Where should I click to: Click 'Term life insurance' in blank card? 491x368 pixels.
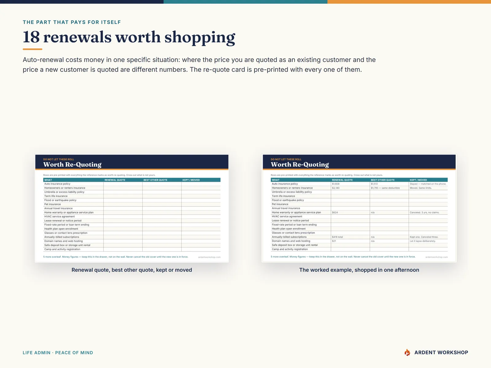pos(56,196)
